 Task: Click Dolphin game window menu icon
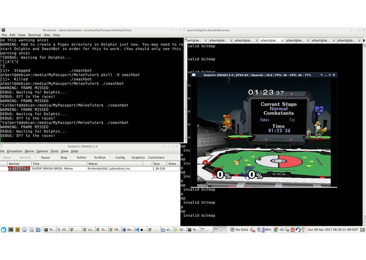tap(194, 75)
